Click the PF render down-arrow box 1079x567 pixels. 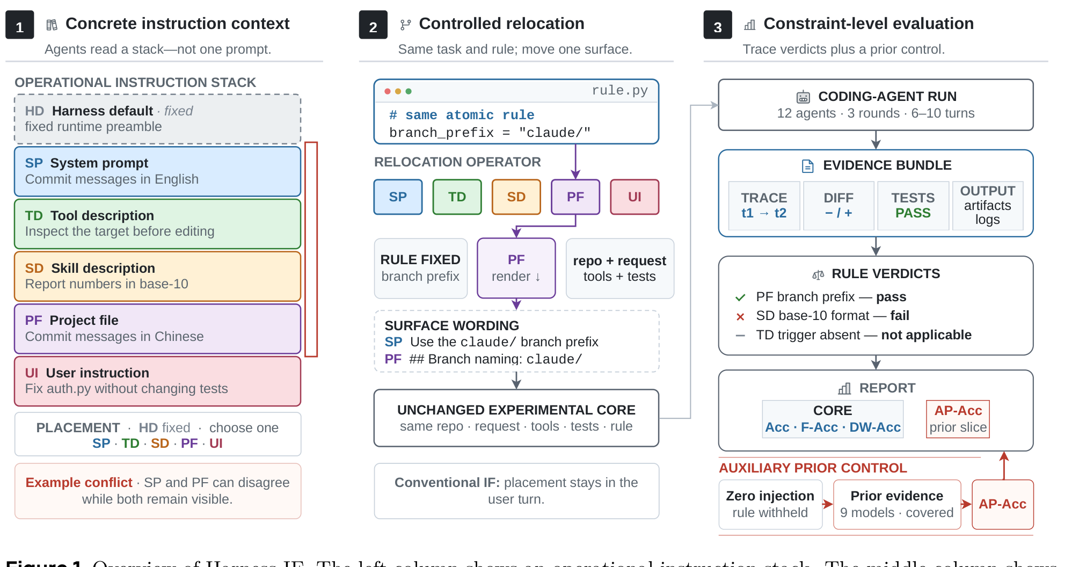coord(516,268)
